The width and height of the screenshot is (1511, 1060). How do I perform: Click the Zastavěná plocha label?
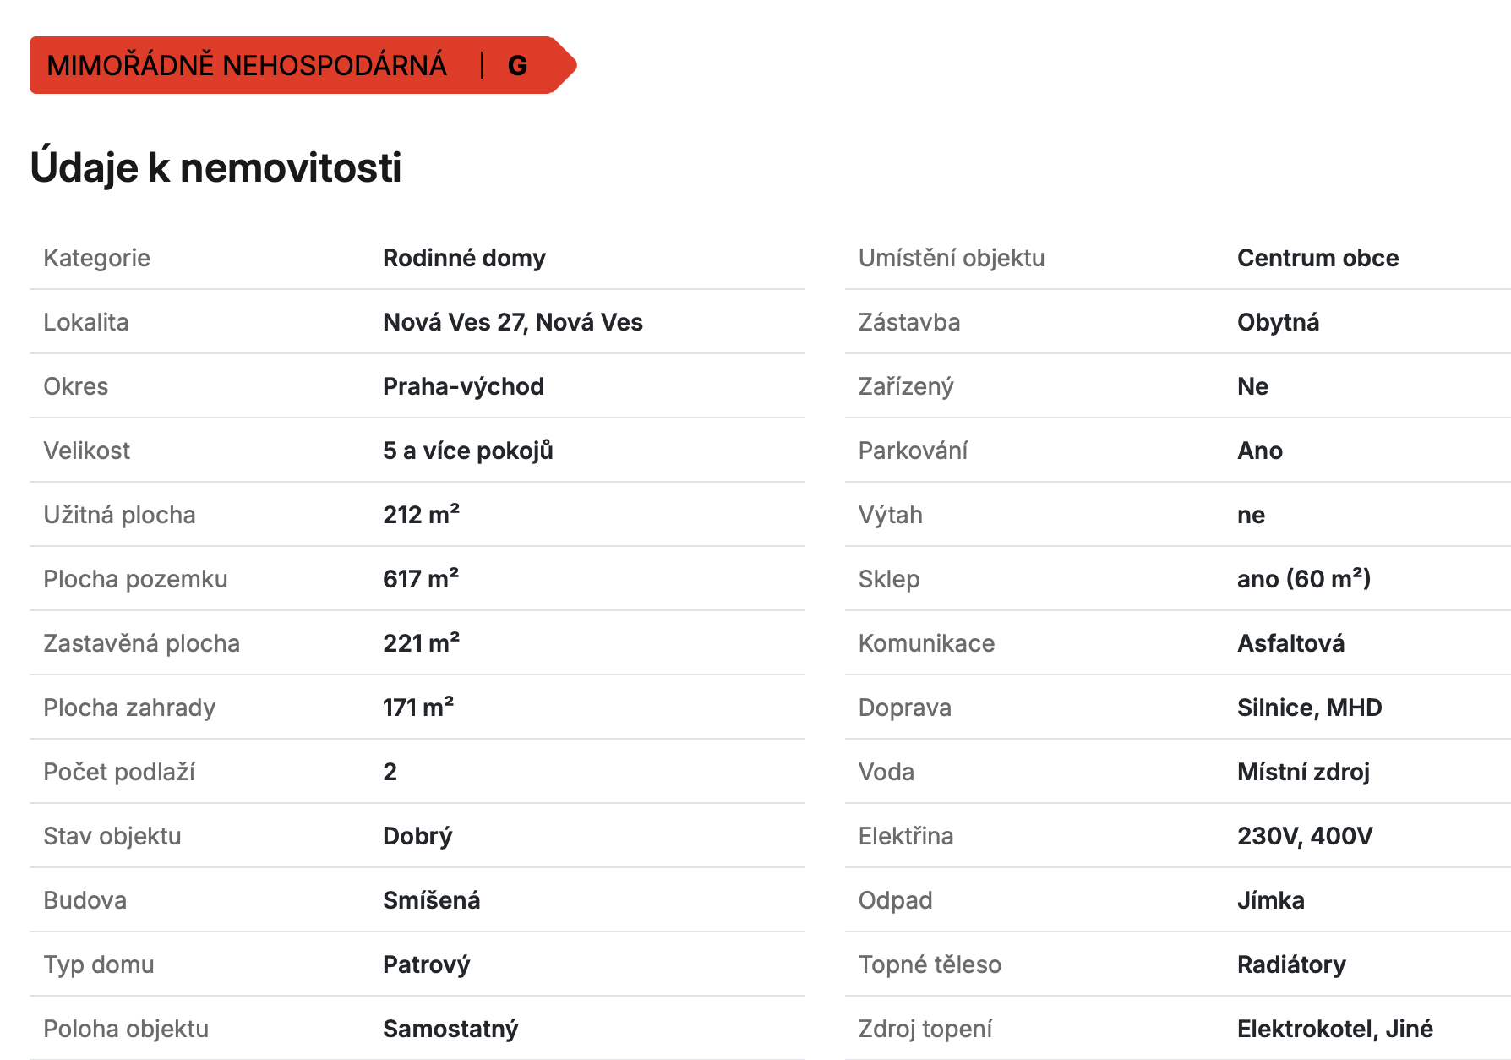click(142, 643)
